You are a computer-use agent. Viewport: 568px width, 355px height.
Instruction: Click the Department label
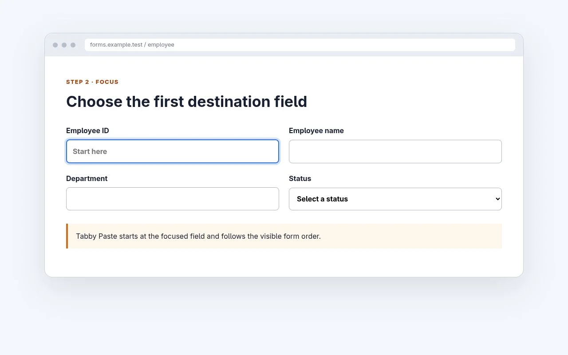[87, 178]
